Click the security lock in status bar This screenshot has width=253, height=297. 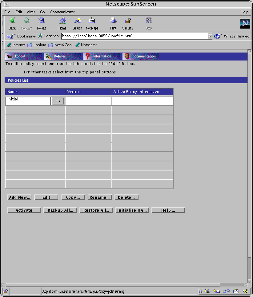click(5, 291)
